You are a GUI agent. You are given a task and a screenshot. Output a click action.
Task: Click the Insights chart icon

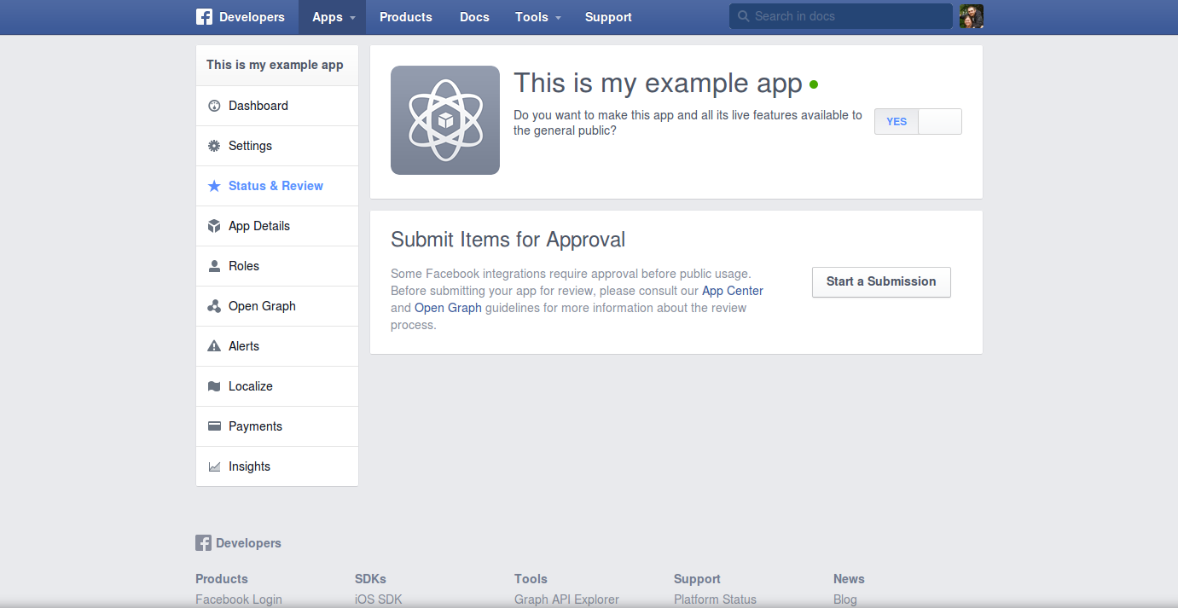pyautogui.click(x=214, y=466)
